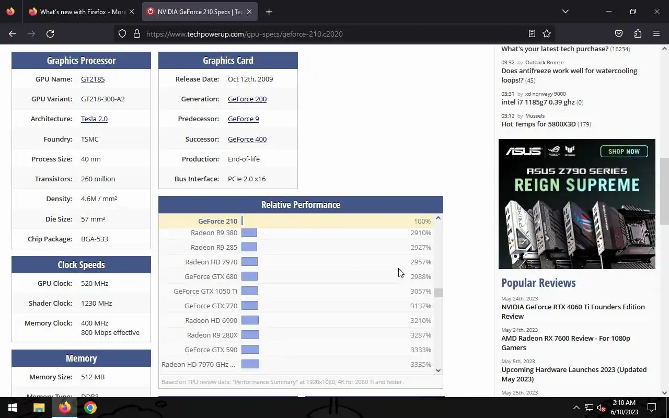Follow the GeForce 200 generation link

pyautogui.click(x=247, y=99)
